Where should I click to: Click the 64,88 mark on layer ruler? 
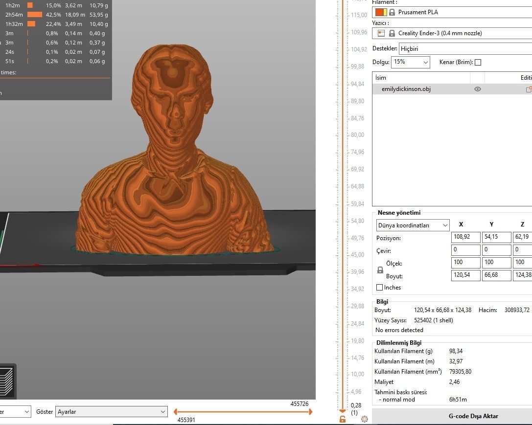point(357,186)
